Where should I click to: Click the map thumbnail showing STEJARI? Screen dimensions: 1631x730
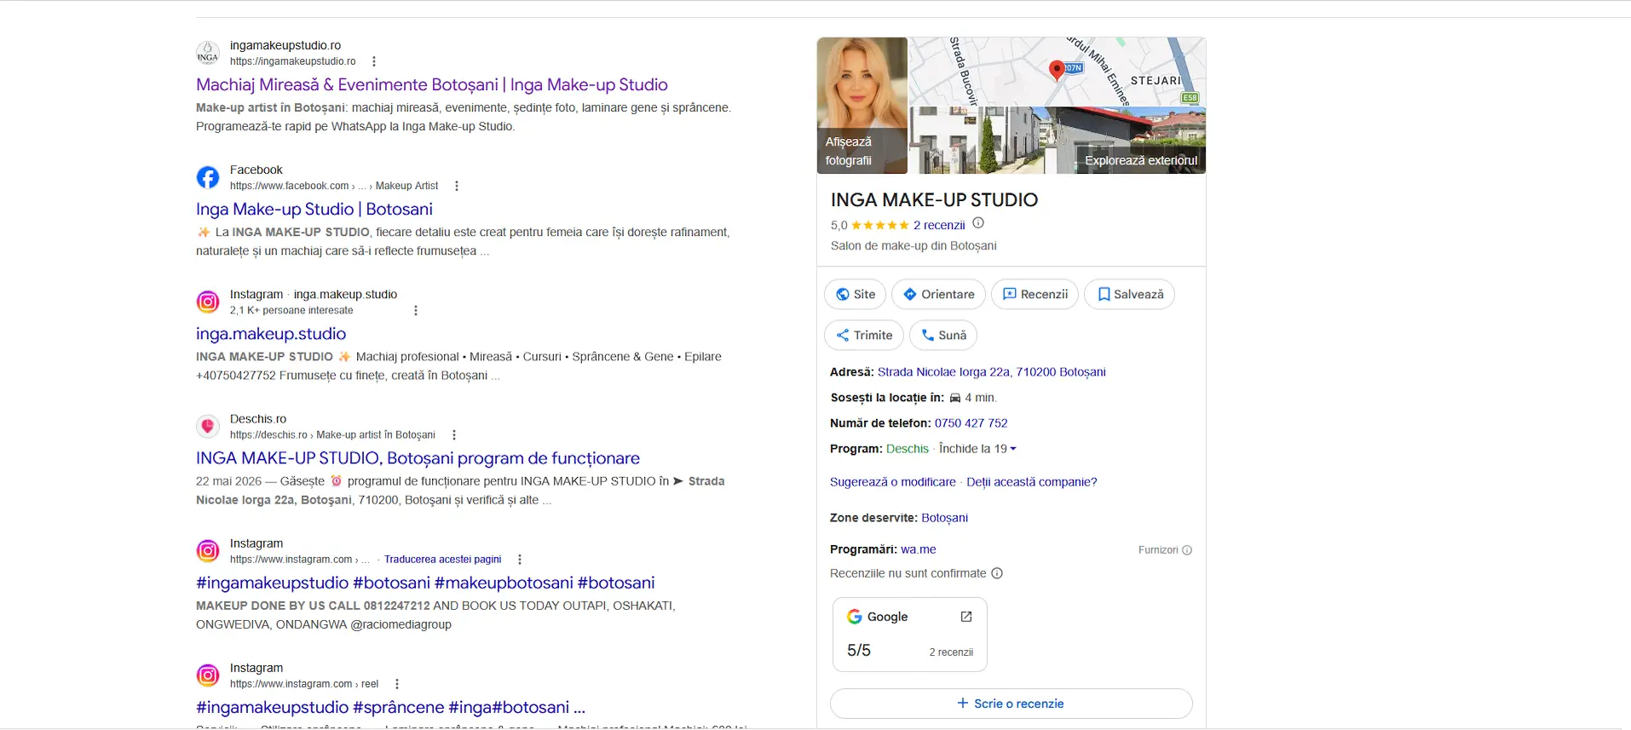[1058, 72]
